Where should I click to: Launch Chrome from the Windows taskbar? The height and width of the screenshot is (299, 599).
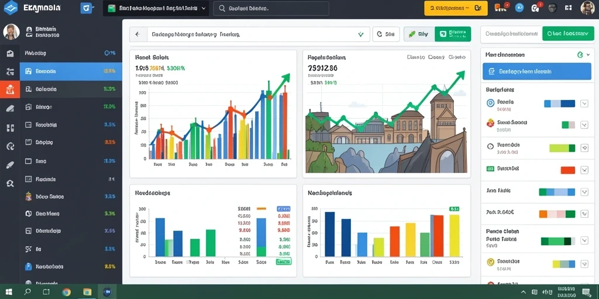click(67, 292)
